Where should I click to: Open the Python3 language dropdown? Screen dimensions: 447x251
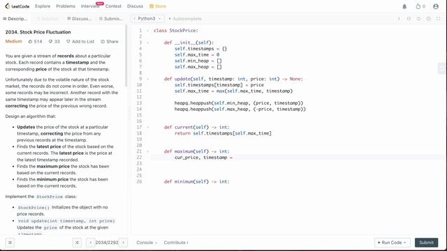coord(147,19)
